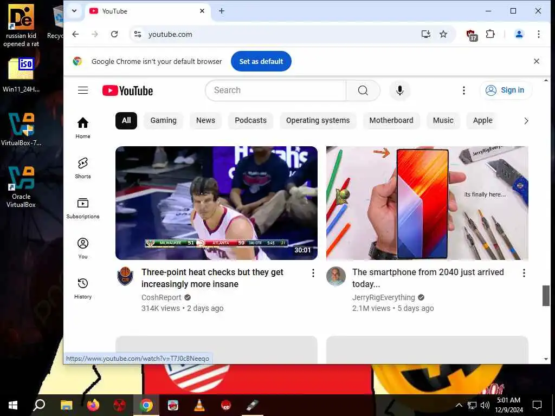Open Chrome's tab search dropdown arrow

[x=74, y=11]
